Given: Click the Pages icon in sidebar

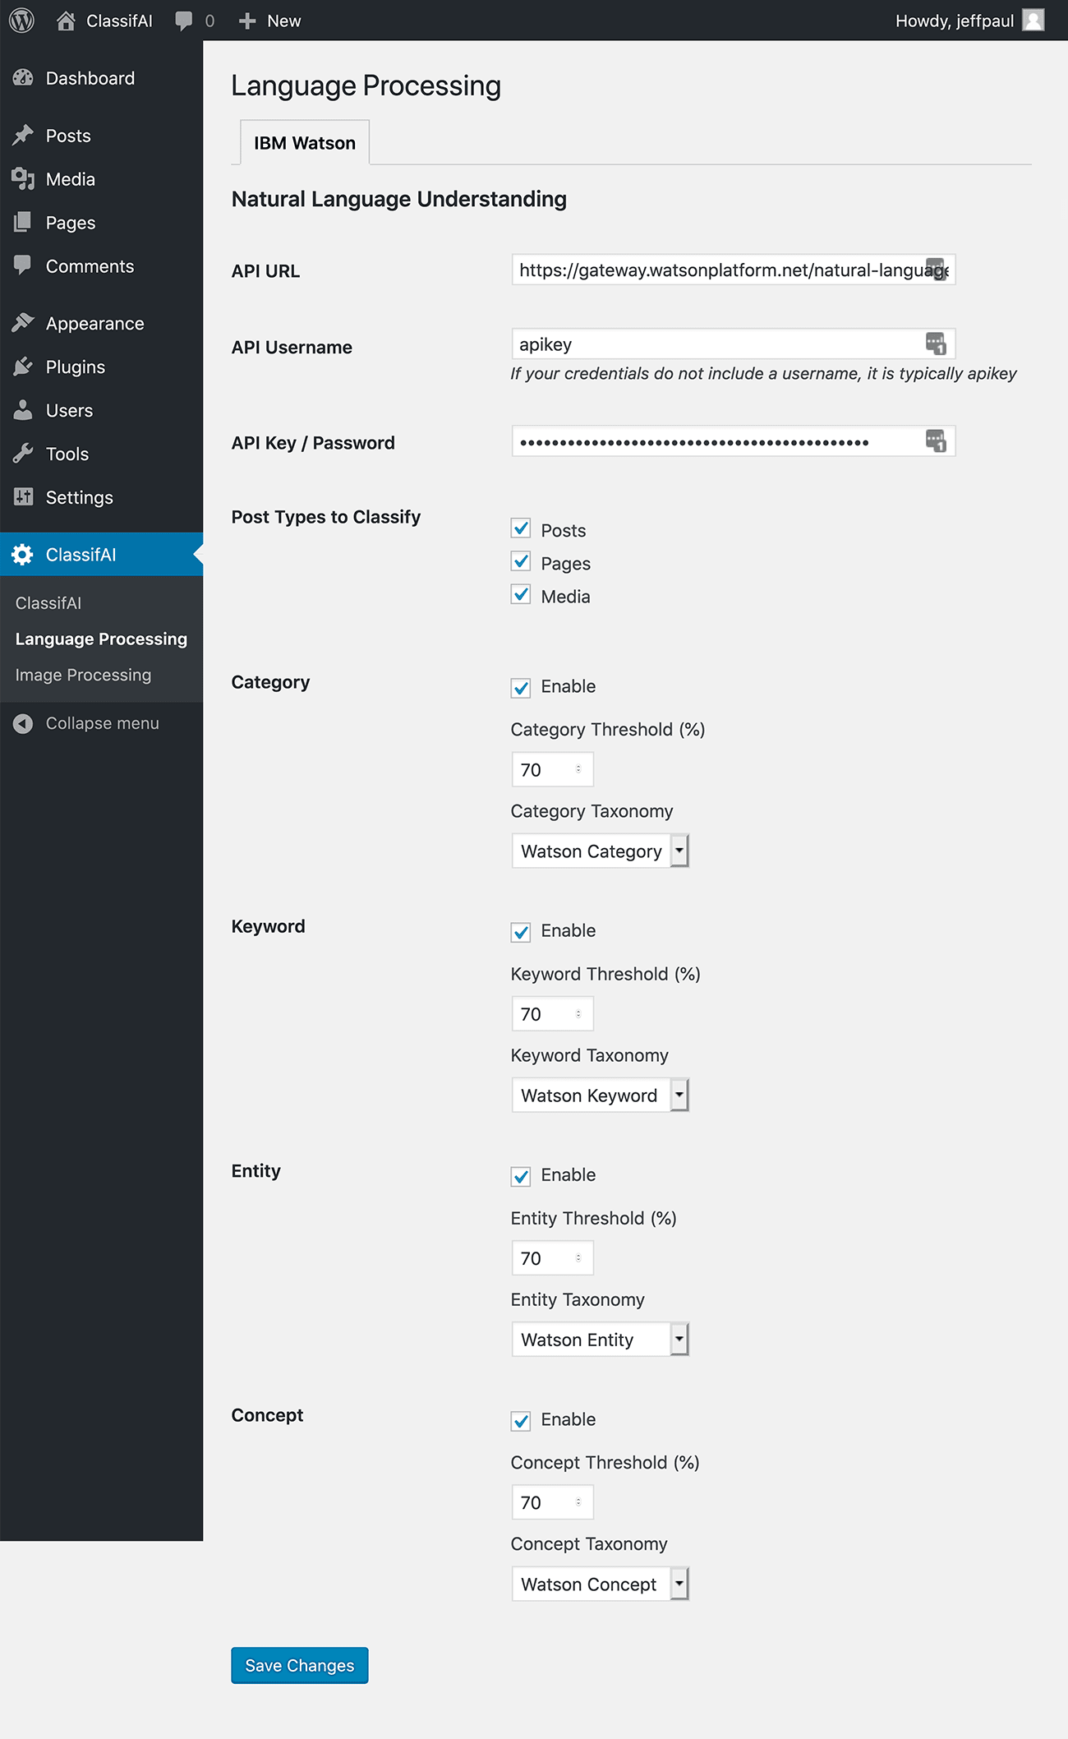Looking at the screenshot, I should pyautogui.click(x=23, y=223).
